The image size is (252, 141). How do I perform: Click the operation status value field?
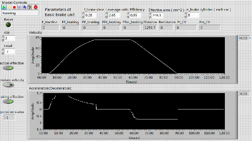[10, 117]
